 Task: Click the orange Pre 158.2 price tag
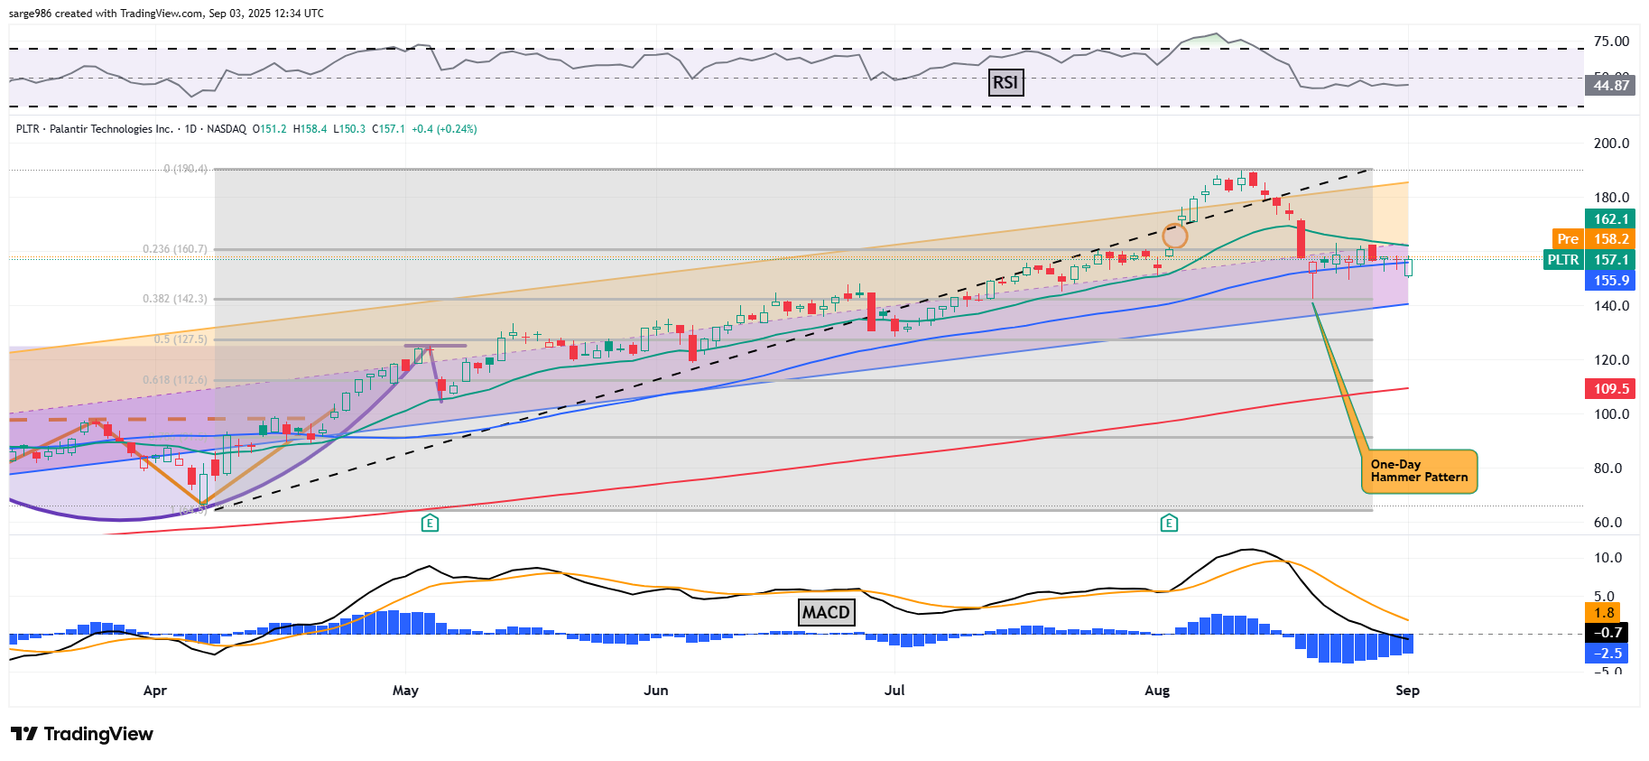(x=1593, y=239)
